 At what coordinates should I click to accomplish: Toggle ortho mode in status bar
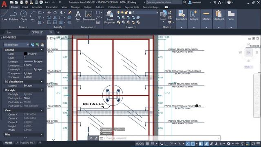166,144
